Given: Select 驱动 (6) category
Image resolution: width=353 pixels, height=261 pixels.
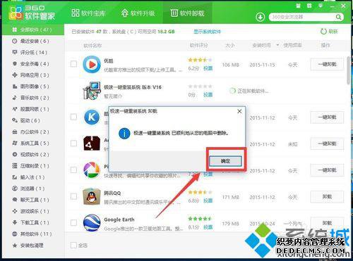Looking at the screenshot, I should click(33, 120).
